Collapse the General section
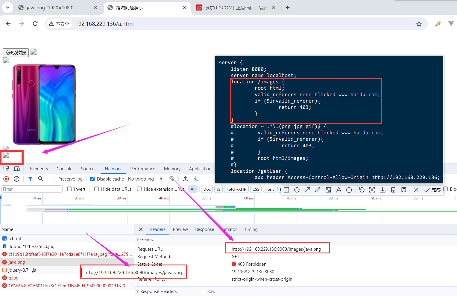 [x=138, y=240]
